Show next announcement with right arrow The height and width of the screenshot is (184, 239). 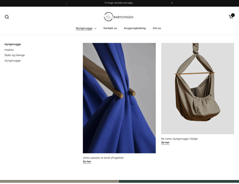click(x=172, y=3)
